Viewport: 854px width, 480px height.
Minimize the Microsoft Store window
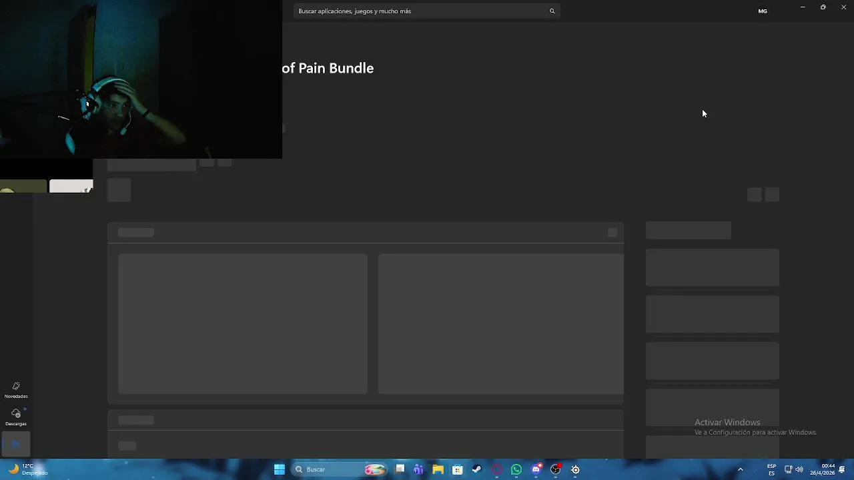click(x=803, y=7)
